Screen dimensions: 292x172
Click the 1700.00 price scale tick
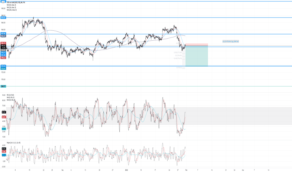pyautogui.click(x=3, y=79)
